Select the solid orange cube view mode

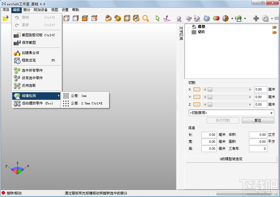click(x=85, y=18)
